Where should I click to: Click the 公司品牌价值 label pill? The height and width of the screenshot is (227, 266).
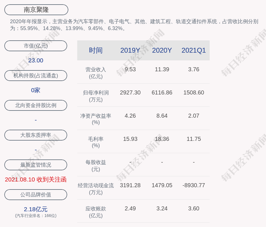36,195
